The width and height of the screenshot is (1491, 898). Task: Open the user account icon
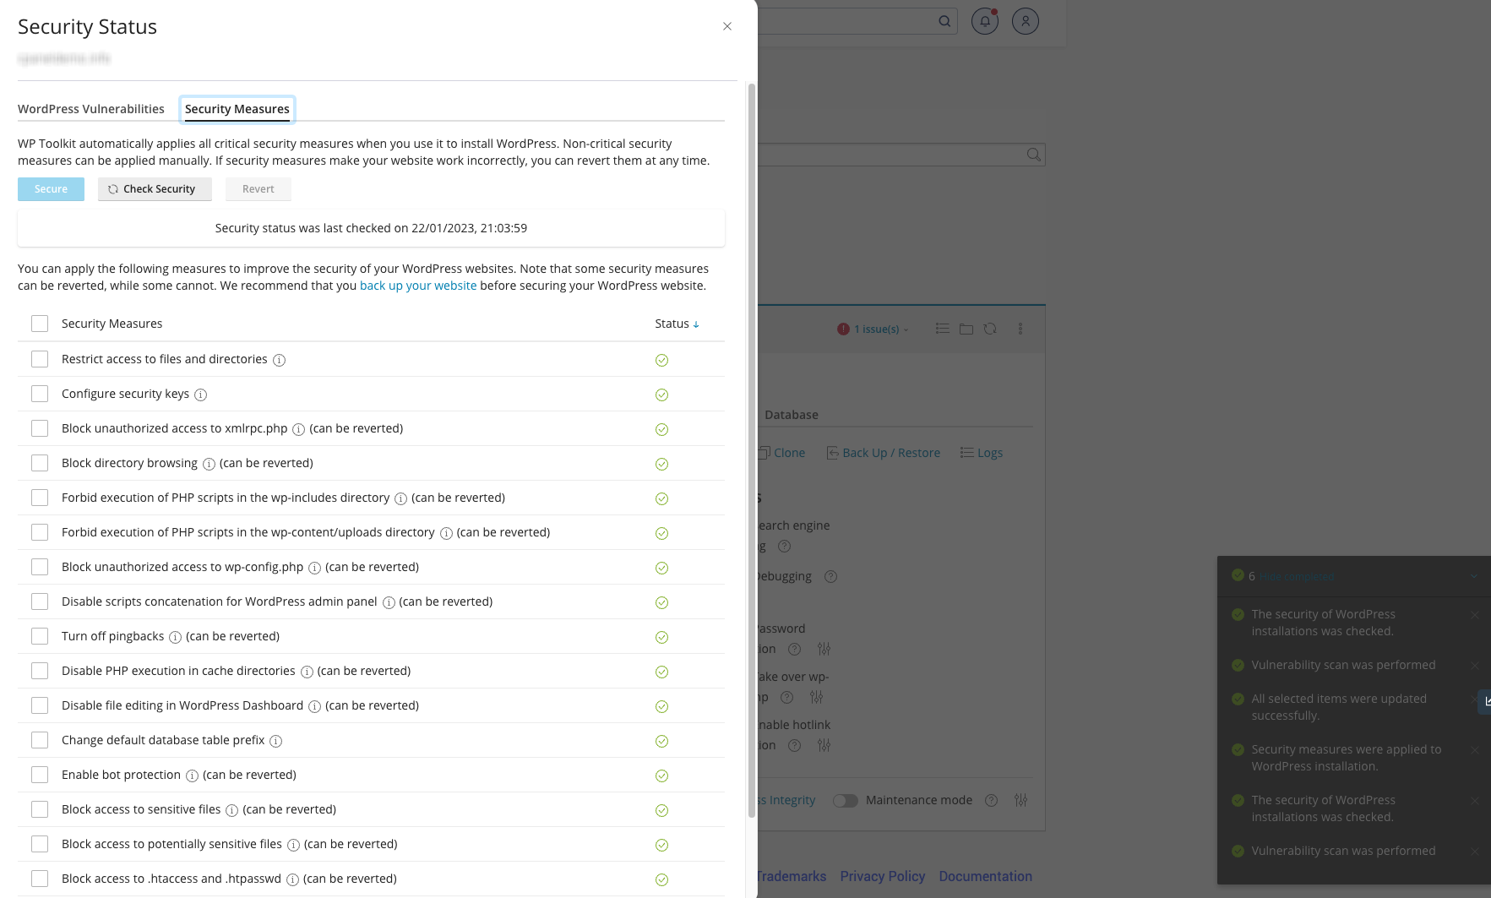click(x=1025, y=21)
